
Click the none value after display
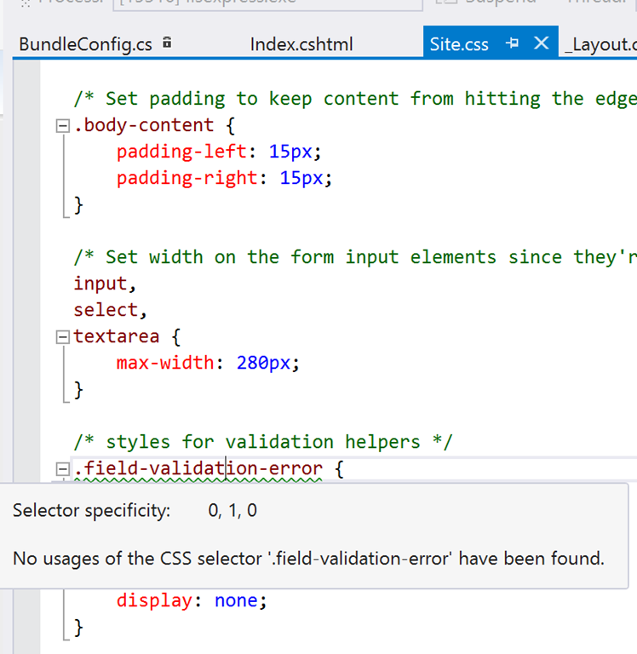pyautogui.click(x=235, y=600)
